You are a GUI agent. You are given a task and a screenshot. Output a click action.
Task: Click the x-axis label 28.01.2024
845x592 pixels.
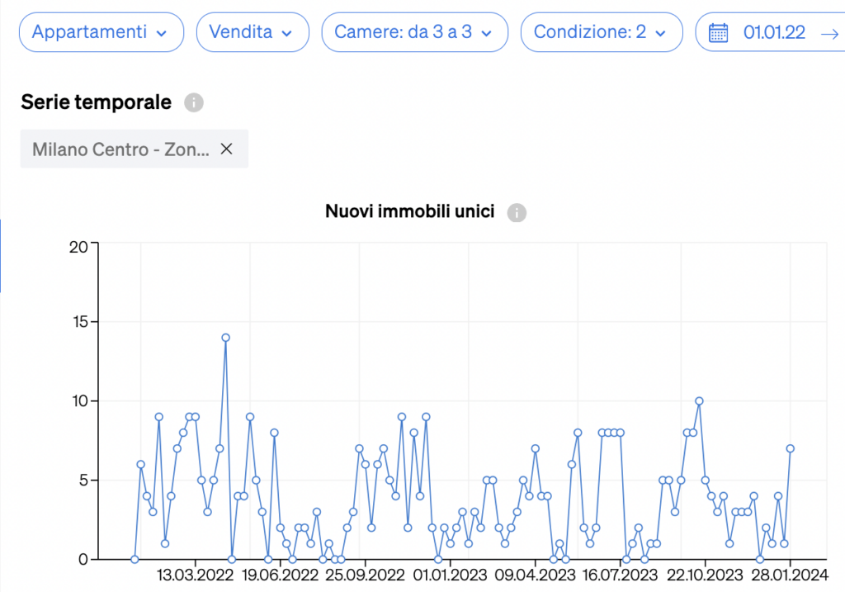tap(790, 575)
